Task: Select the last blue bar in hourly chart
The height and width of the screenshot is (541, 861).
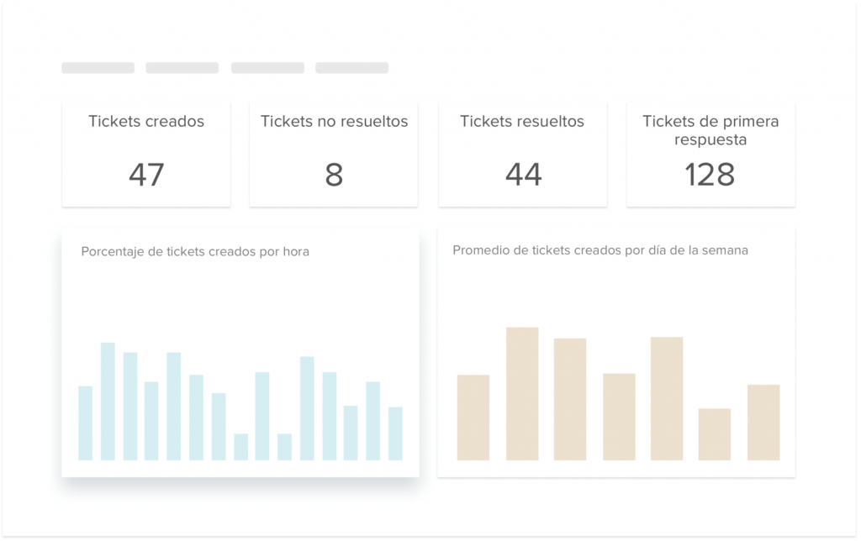Action: pos(395,433)
